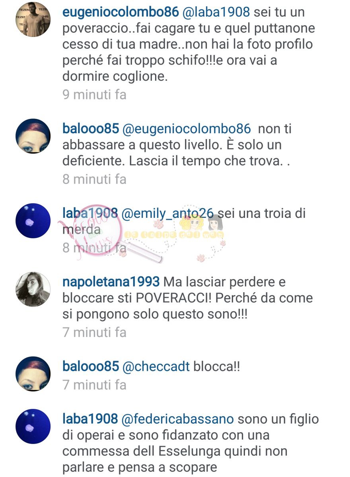
Task: Open the napoletana1993 username link
Action: pos(111,282)
